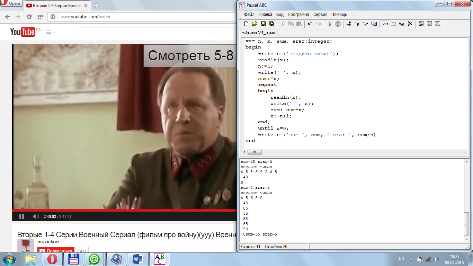Create a new file in Pascal ABC
This screenshot has width=473, height=266.
pyautogui.click(x=246, y=24)
